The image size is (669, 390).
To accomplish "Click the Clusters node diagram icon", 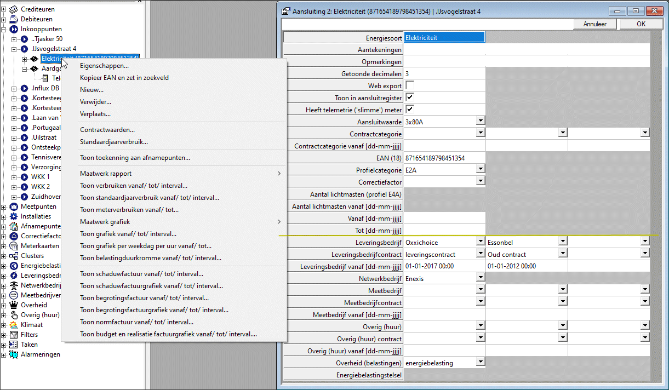I will pyautogui.click(x=14, y=256).
